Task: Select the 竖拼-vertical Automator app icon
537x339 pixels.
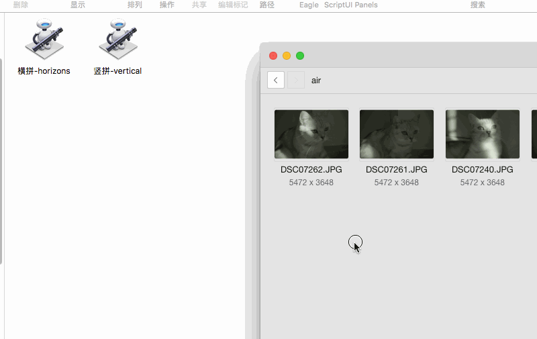Action: (118, 39)
